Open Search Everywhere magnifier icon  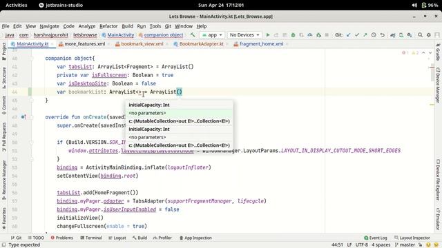[420, 35]
